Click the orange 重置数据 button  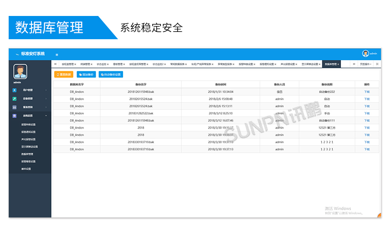[x=64, y=74]
